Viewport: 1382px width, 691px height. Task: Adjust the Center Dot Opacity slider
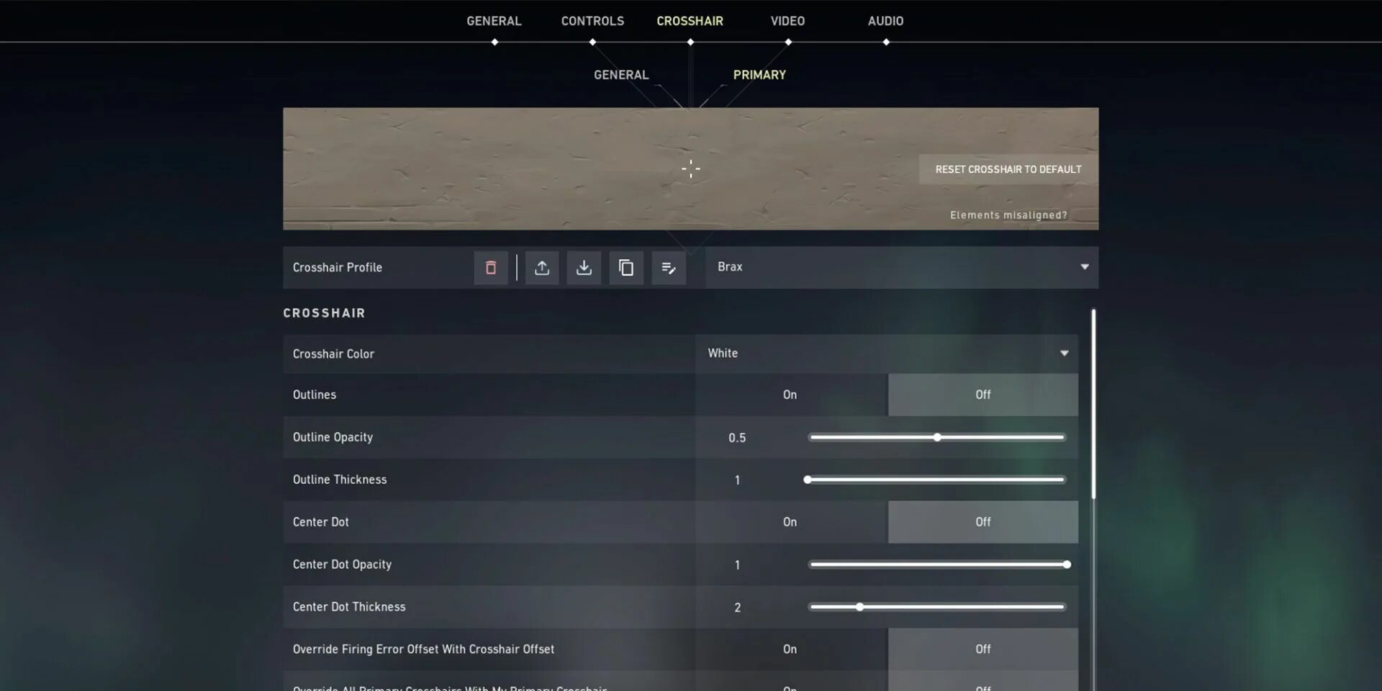[939, 564]
